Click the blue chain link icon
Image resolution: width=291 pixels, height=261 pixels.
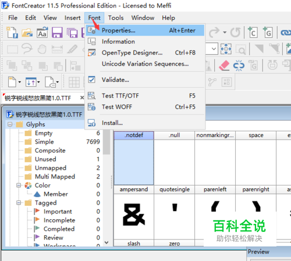(286, 33)
